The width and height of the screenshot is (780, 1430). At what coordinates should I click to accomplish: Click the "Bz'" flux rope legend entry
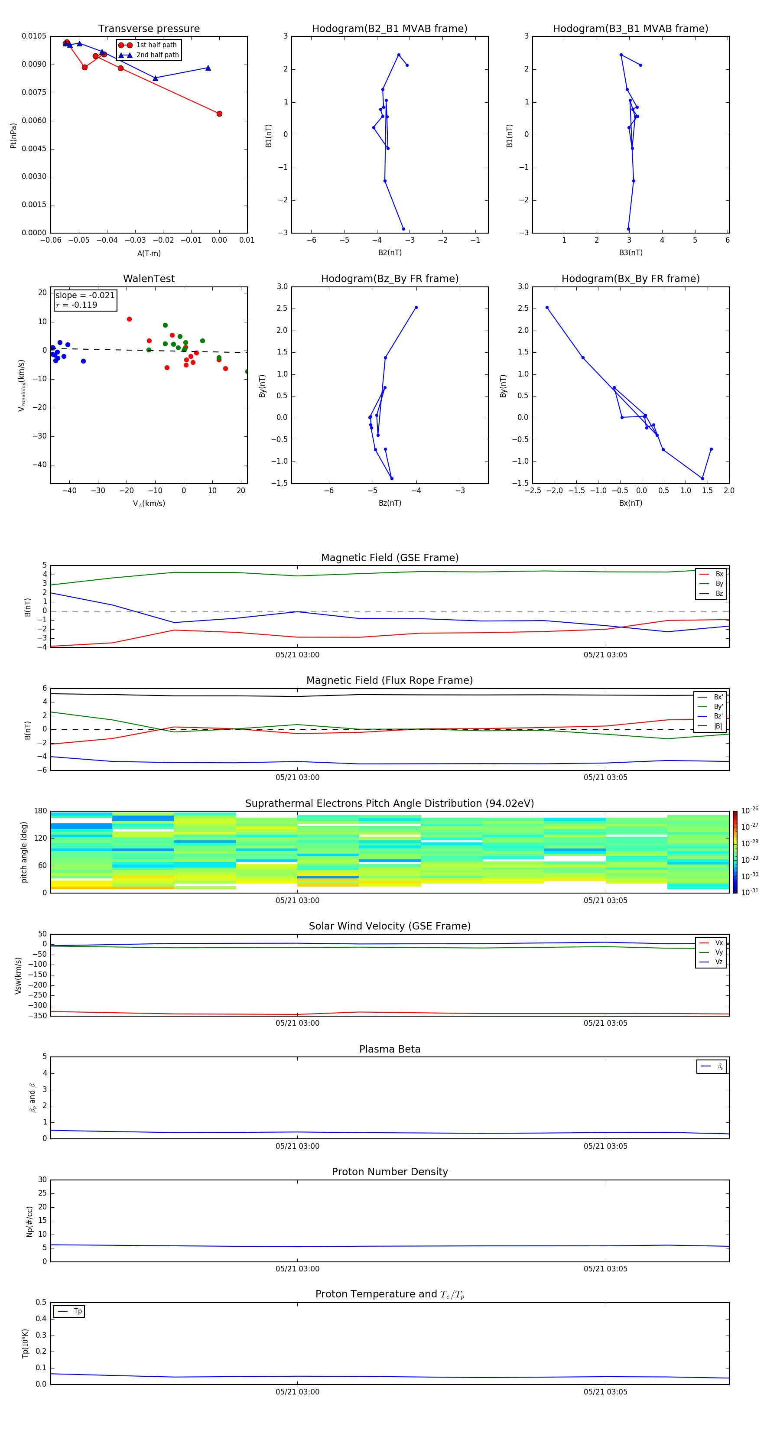[710, 716]
